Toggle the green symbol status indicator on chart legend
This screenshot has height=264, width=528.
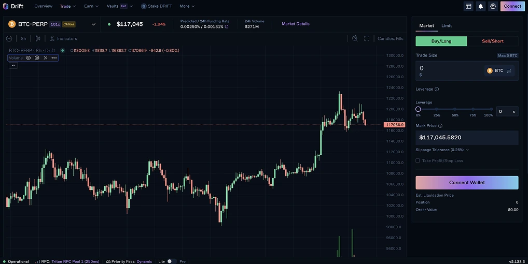click(x=62, y=50)
